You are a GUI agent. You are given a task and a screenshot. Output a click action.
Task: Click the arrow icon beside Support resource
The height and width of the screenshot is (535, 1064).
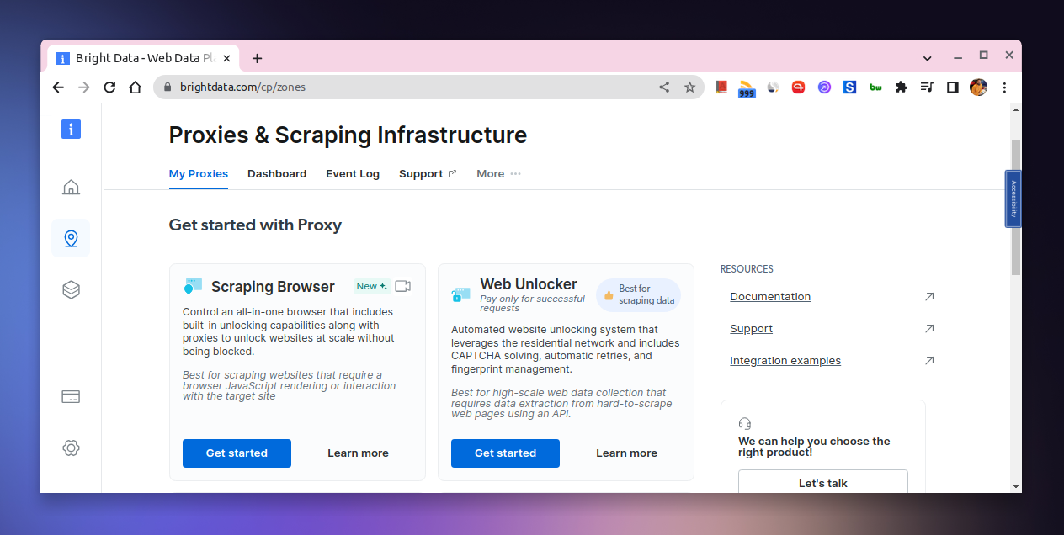coord(929,328)
